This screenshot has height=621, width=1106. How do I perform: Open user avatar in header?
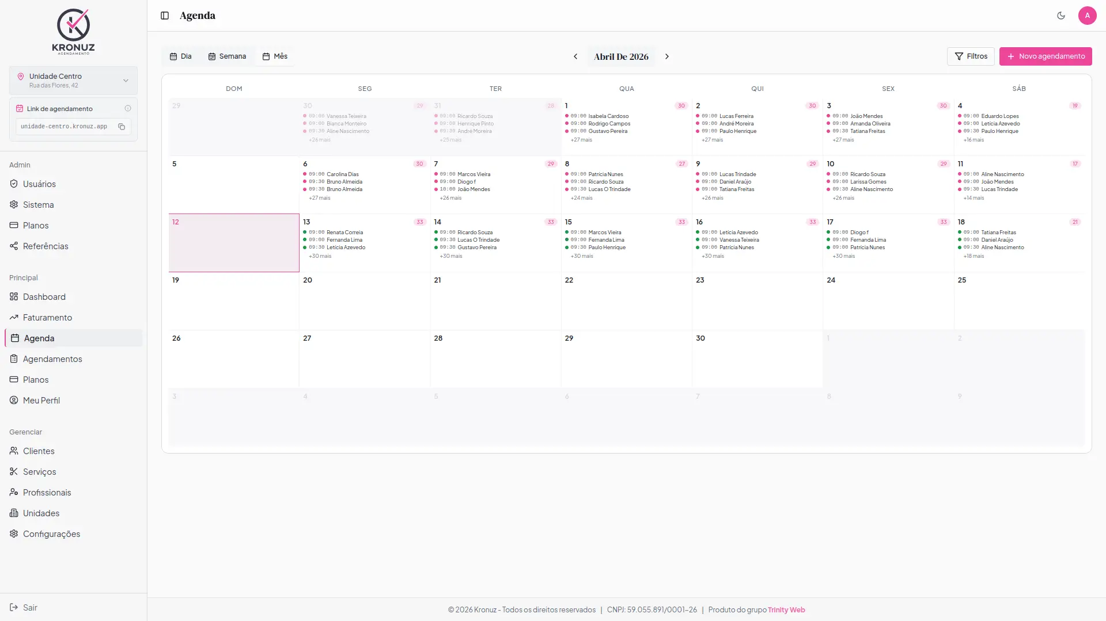(1087, 16)
